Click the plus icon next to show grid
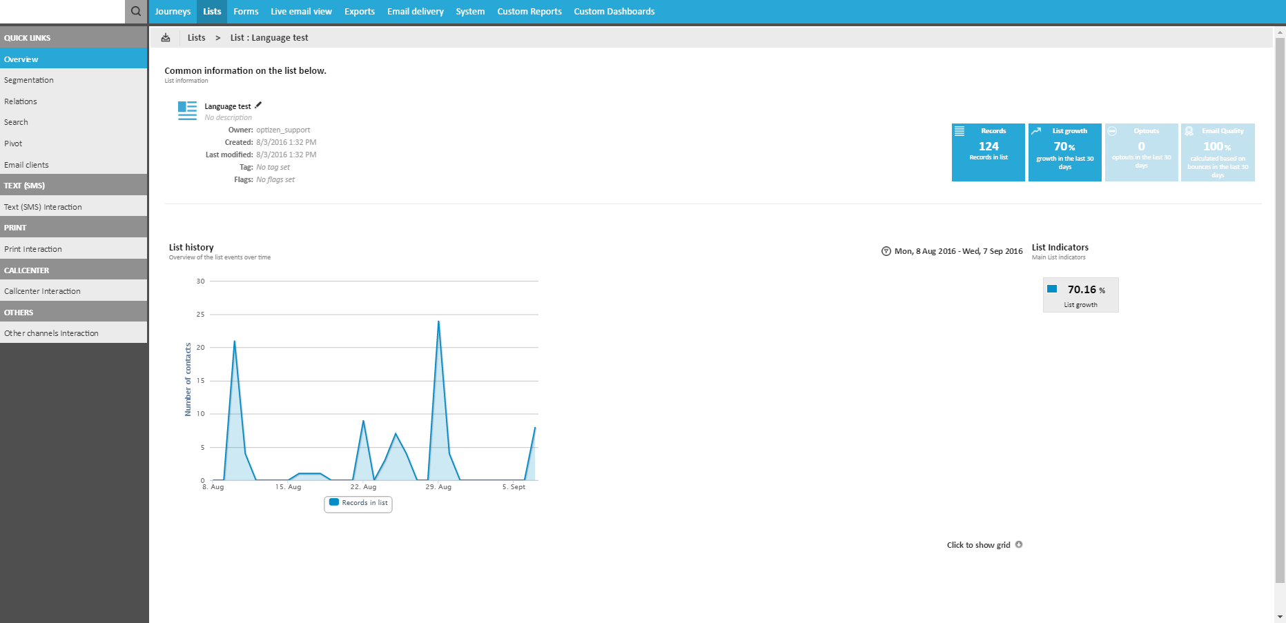 1019,544
